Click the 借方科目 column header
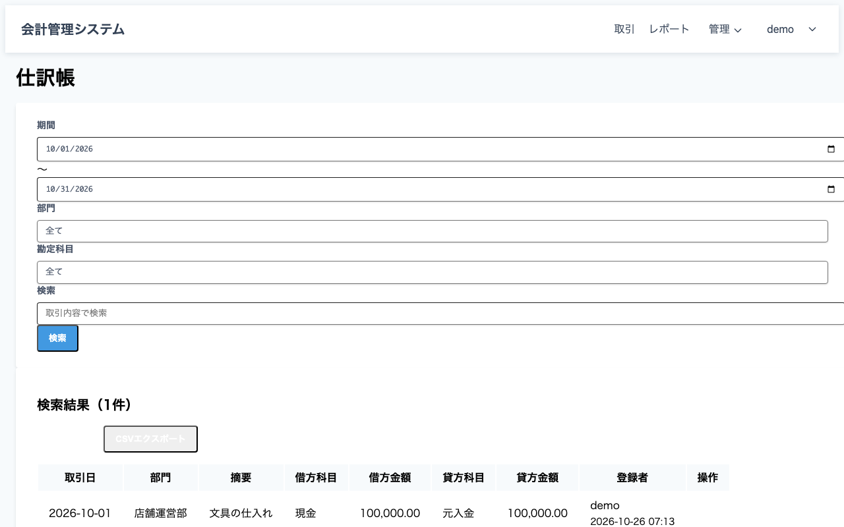 [316, 478]
